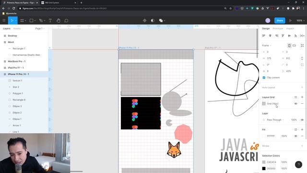
Task: Reload the browser page
Action: point(14,9)
